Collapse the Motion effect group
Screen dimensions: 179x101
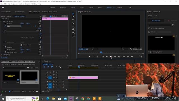tap(2, 21)
